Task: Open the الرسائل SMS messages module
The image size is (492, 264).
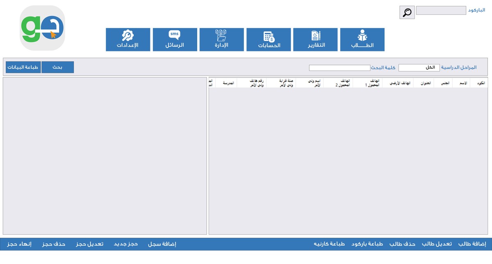Action: click(175, 39)
